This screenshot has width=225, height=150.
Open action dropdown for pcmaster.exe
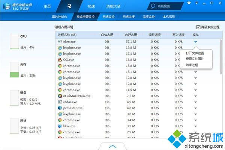point(196,108)
